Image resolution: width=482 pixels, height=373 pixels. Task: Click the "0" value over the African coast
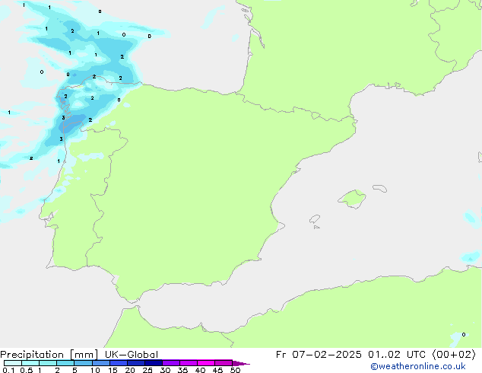coord(464,334)
